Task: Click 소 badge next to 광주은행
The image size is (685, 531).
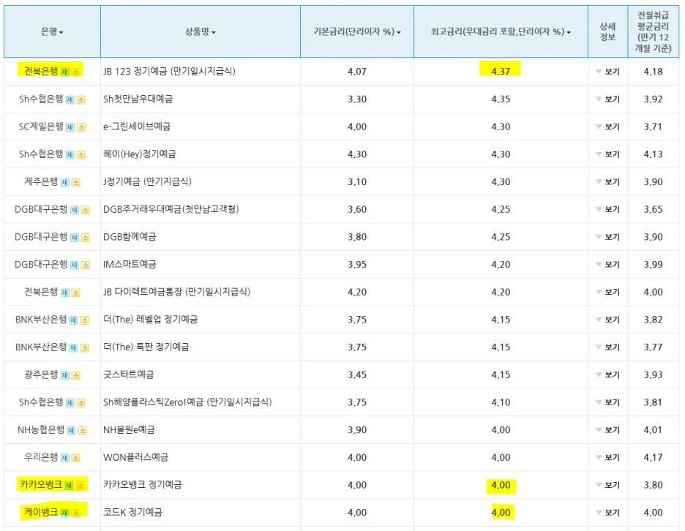Action: click(76, 375)
